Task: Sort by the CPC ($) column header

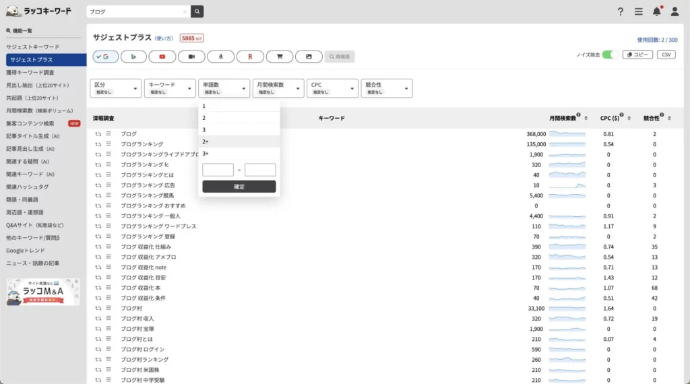Action: tap(612, 118)
